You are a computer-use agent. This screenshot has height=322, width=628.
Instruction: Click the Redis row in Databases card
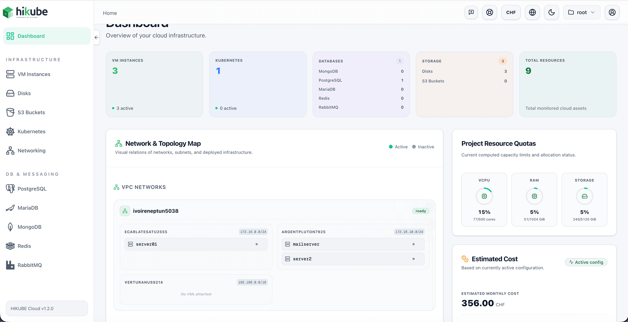coord(361,98)
